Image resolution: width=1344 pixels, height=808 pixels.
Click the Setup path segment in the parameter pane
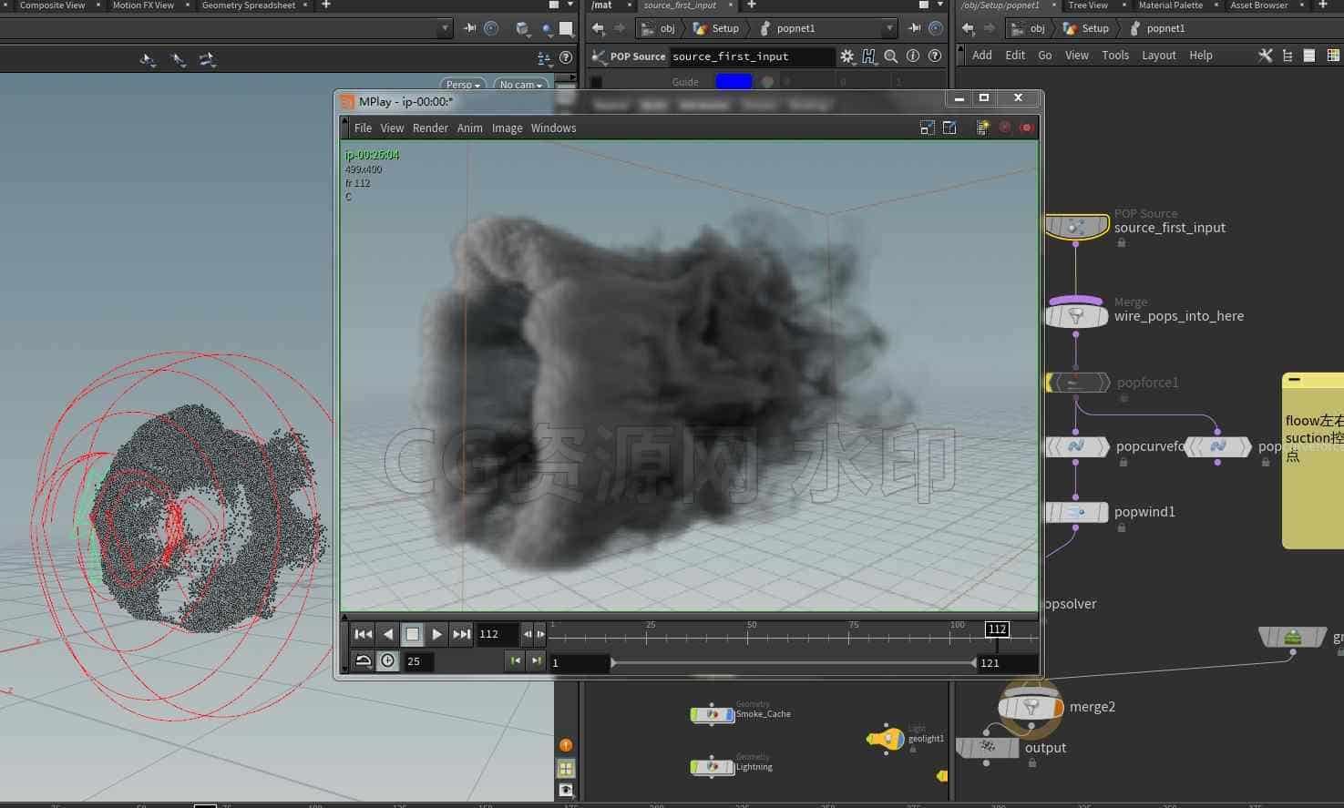click(716, 28)
